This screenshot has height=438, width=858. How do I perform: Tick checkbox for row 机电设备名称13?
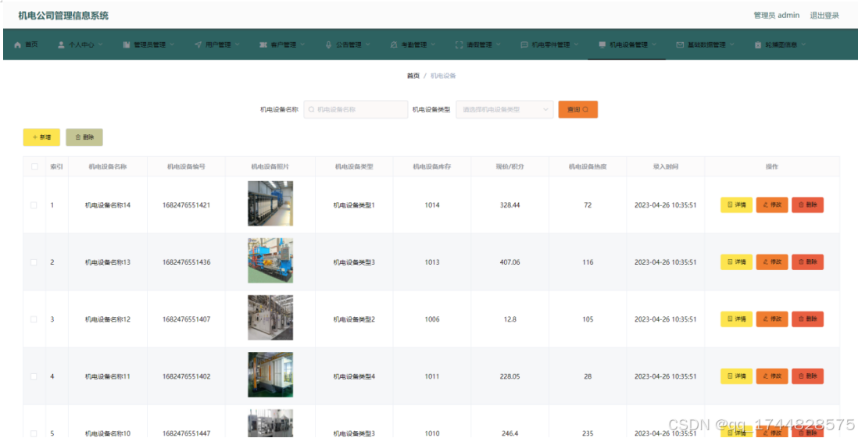[34, 262]
